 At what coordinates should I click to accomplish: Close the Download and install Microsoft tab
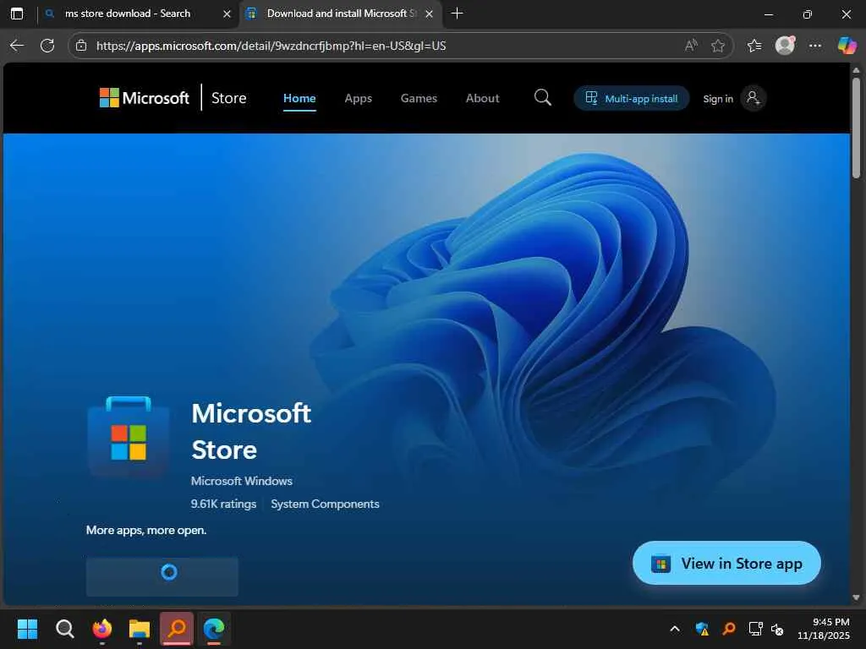(x=429, y=14)
